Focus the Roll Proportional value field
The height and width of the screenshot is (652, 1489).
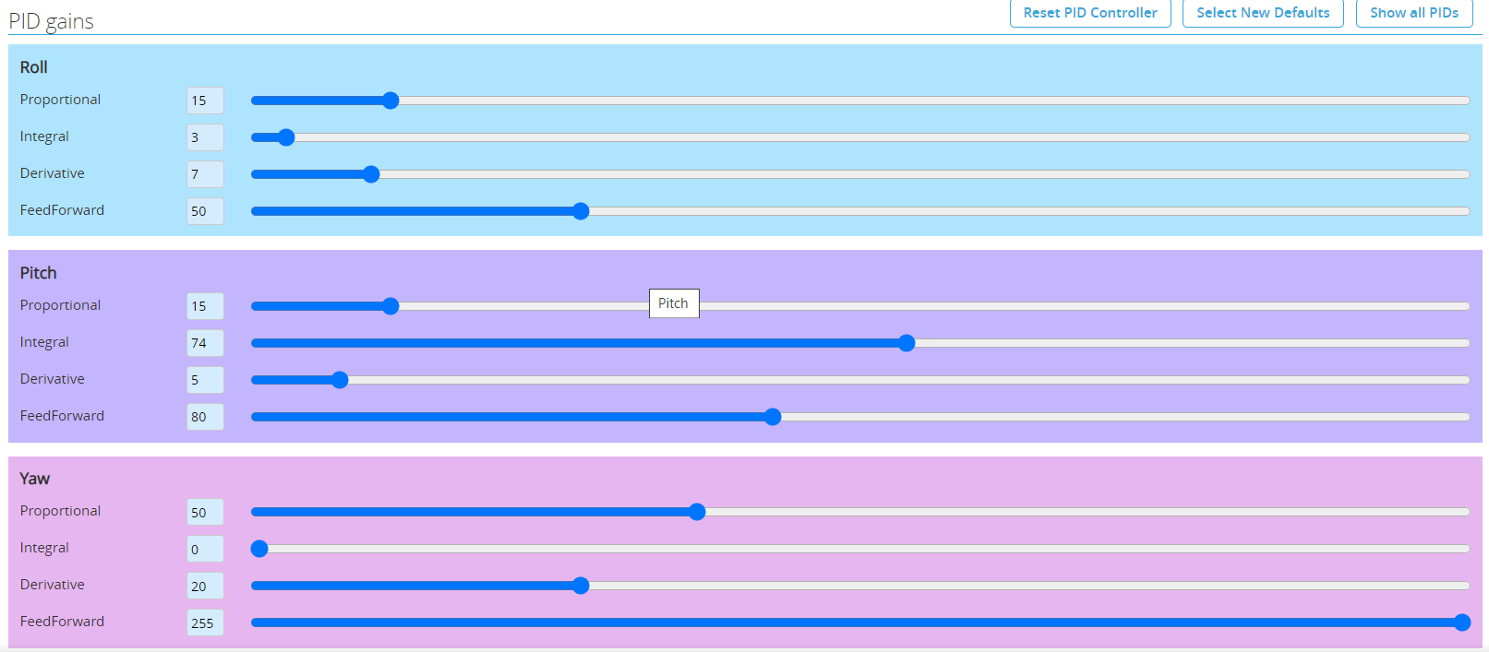[x=205, y=101]
